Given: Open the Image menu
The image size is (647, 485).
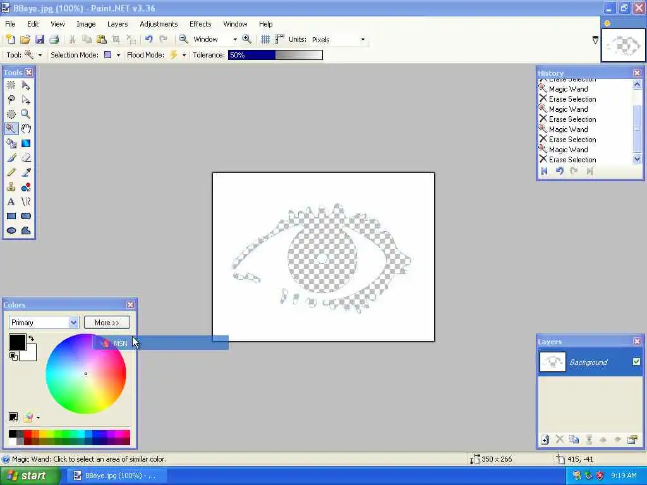Looking at the screenshot, I should coord(86,24).
